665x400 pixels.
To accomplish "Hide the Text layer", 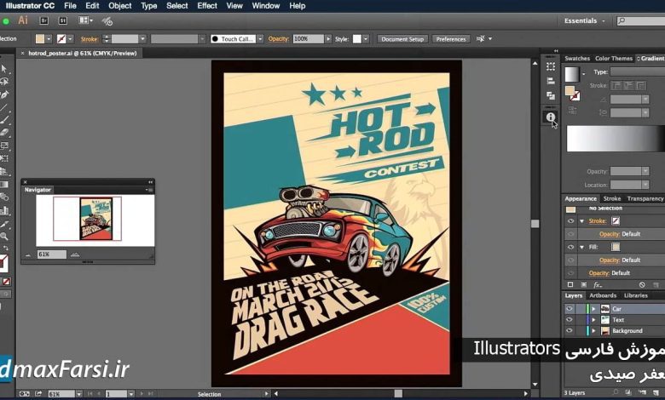I will point(570,320).
